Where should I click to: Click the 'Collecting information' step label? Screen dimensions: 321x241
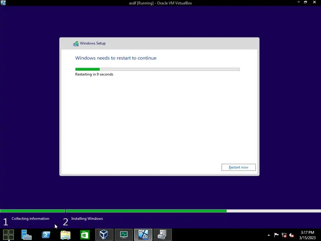pyautogui.click(x=30, y=218)
